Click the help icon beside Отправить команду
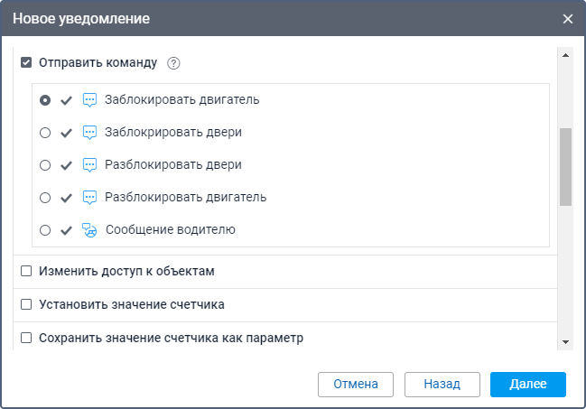 coord(174,63)
